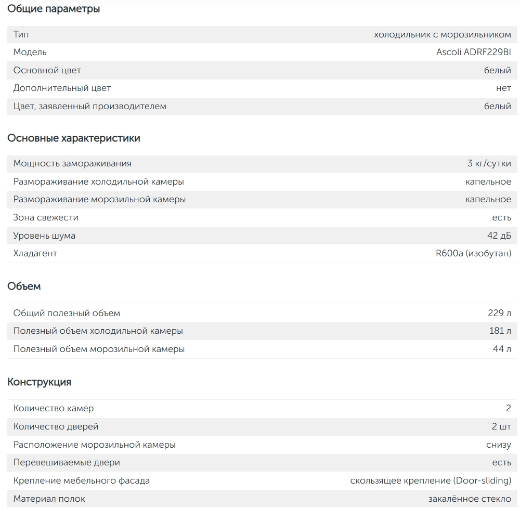Click the "Тип" row label
The image size is (520, 508).
21,34
